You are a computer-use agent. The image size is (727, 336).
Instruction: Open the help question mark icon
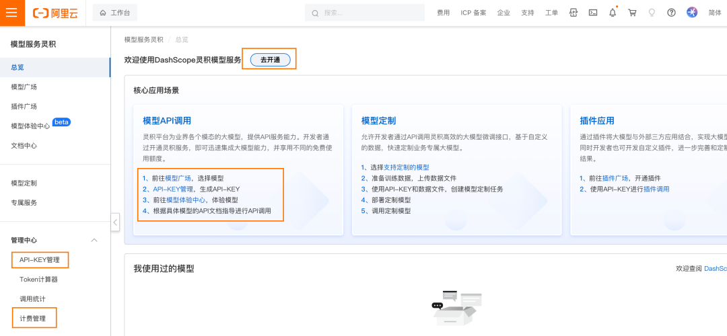click(x=671, y=13)
